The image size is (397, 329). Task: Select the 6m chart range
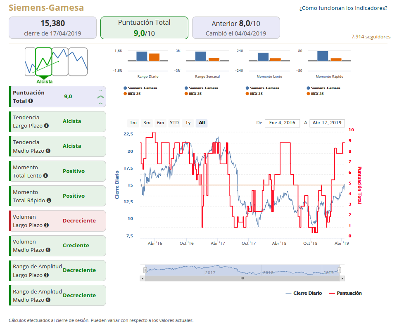(161, 123)
